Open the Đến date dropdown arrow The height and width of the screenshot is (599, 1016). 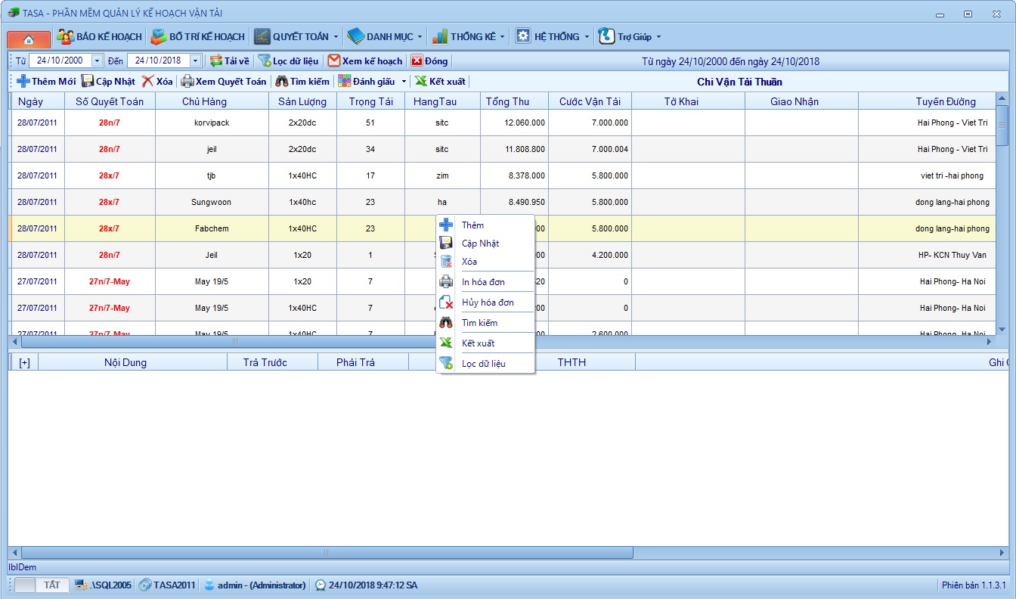196,61
